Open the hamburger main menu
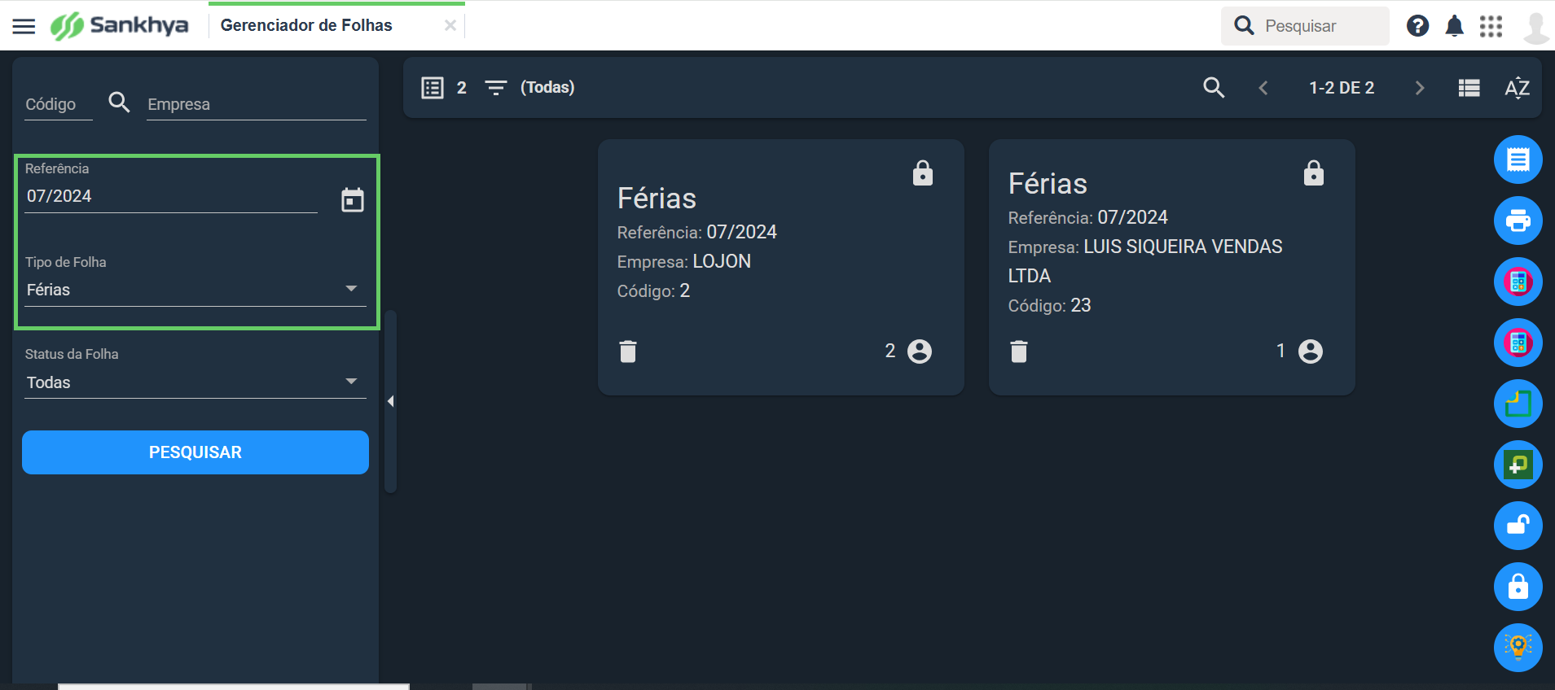Image resolution: width=1555 pixels, height=690 pixels. pos(24,26)
